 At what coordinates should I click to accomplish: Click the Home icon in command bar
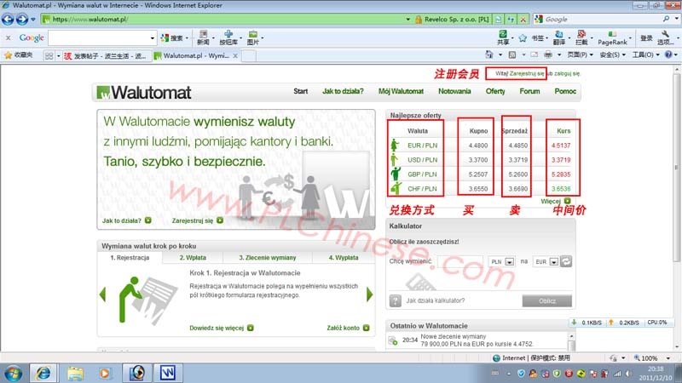(489, 54)
